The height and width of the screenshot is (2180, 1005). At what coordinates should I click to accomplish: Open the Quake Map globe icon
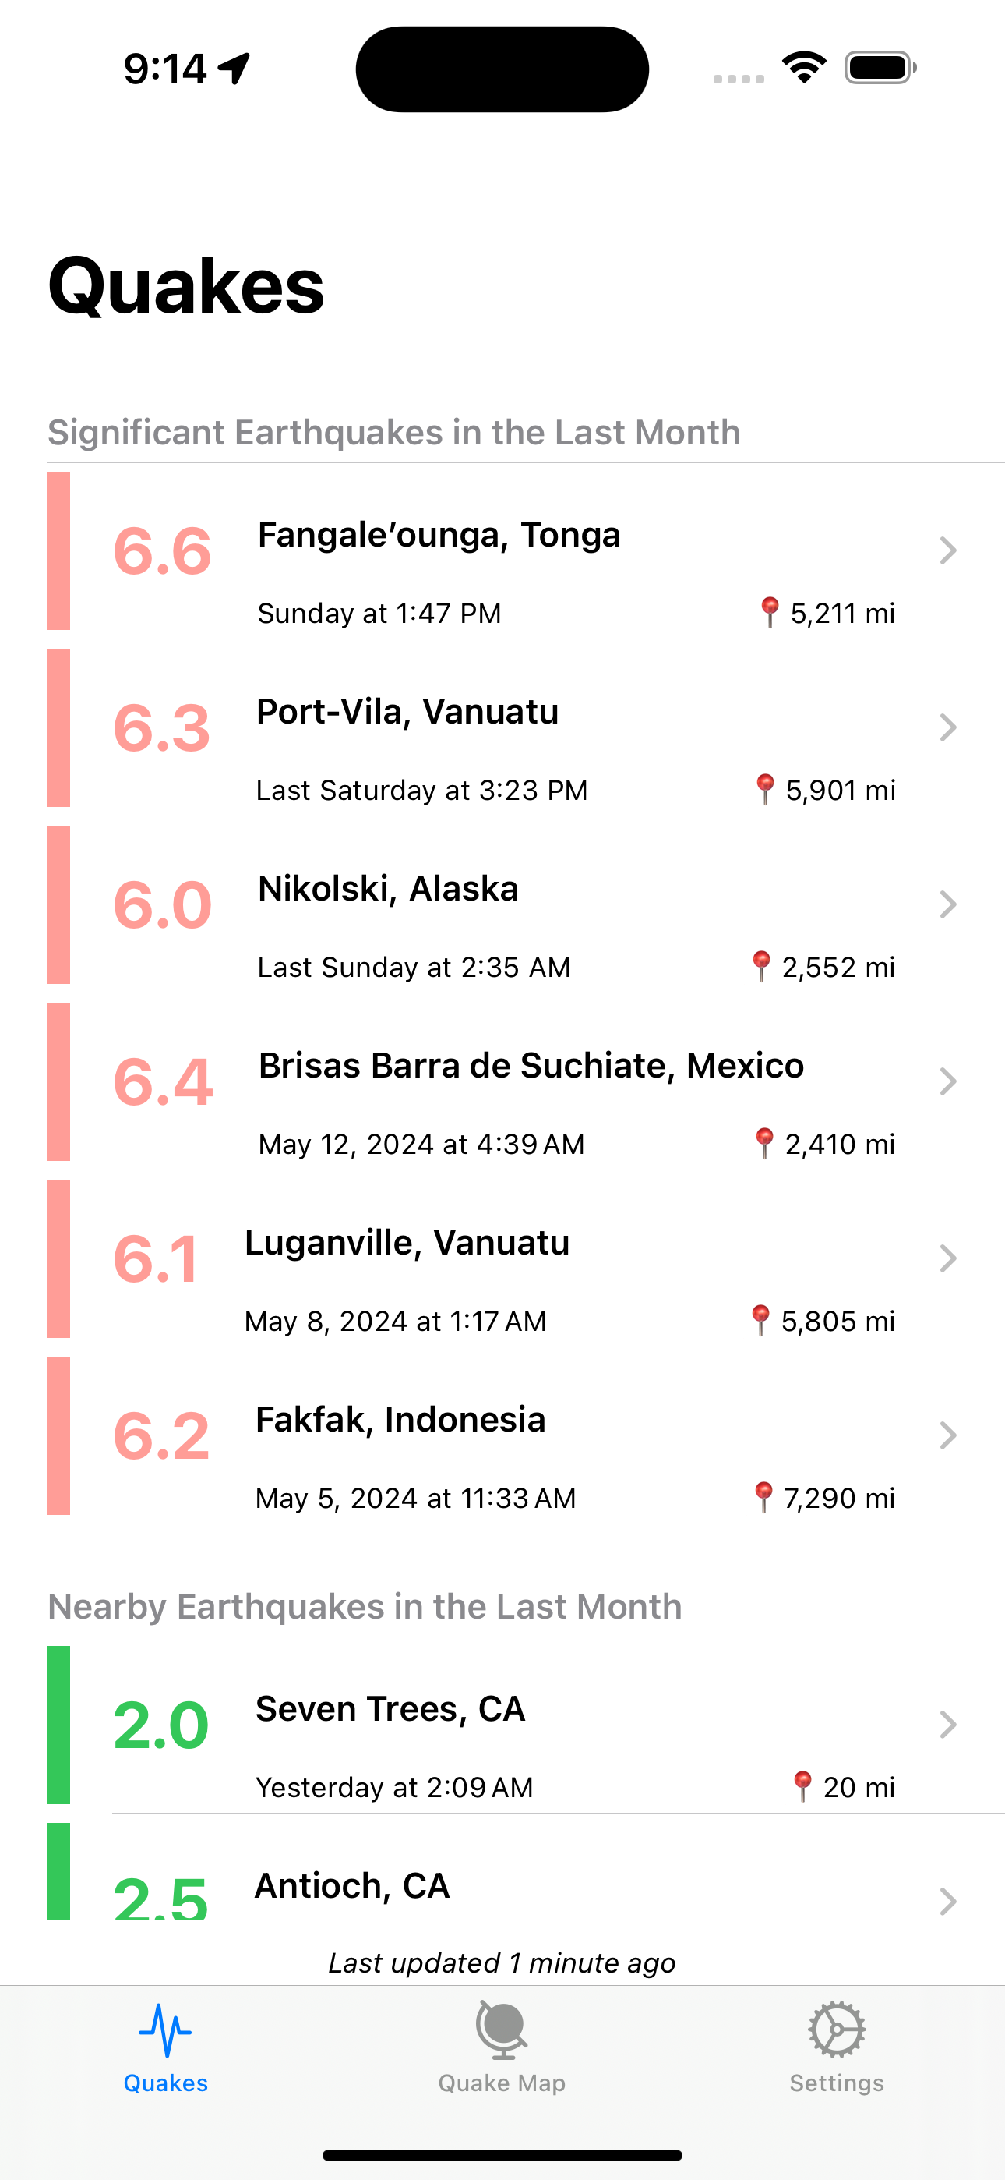coord(502,2030)
